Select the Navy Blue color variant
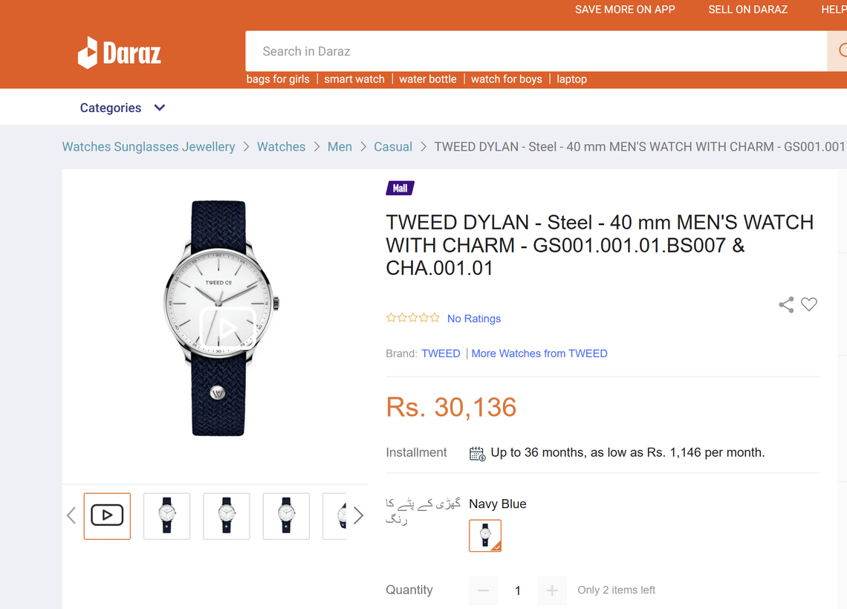847x609 pixels. pos(484,535)
